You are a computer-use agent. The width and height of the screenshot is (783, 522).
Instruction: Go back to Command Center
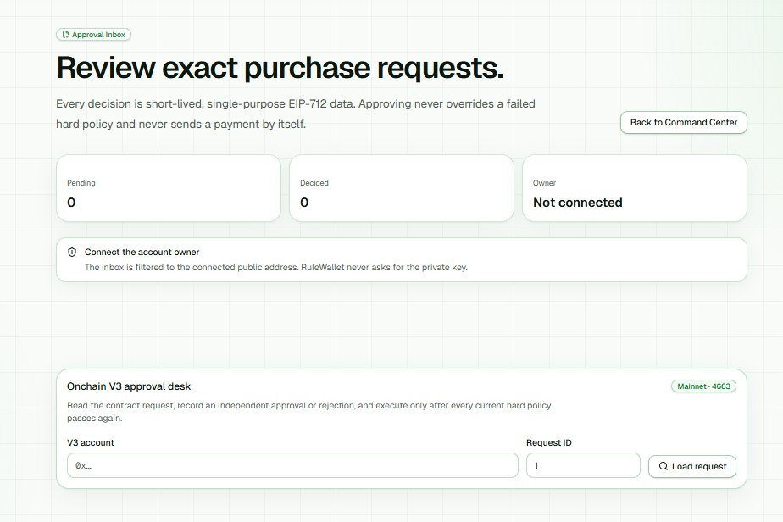(683, 122)
